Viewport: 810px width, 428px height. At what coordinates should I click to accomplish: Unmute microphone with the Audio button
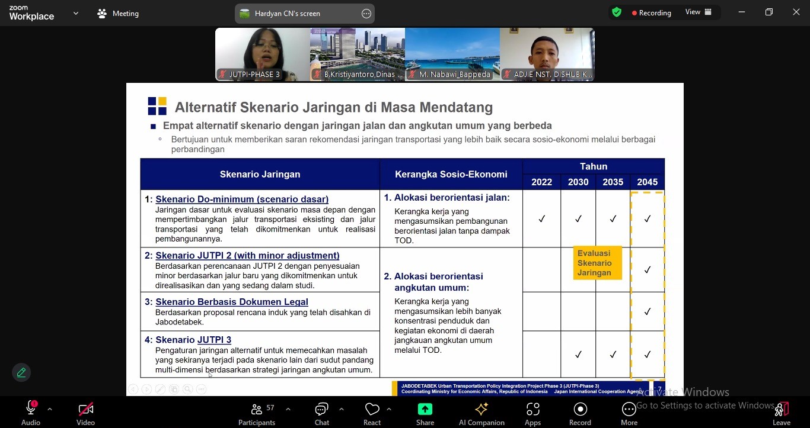click(x=31, y=413)
